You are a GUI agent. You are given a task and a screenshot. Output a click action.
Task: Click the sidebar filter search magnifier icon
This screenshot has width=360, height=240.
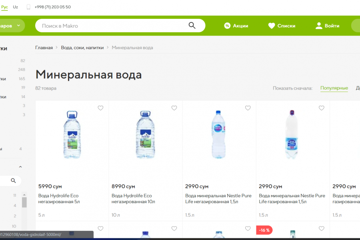(x=13, y=181)
